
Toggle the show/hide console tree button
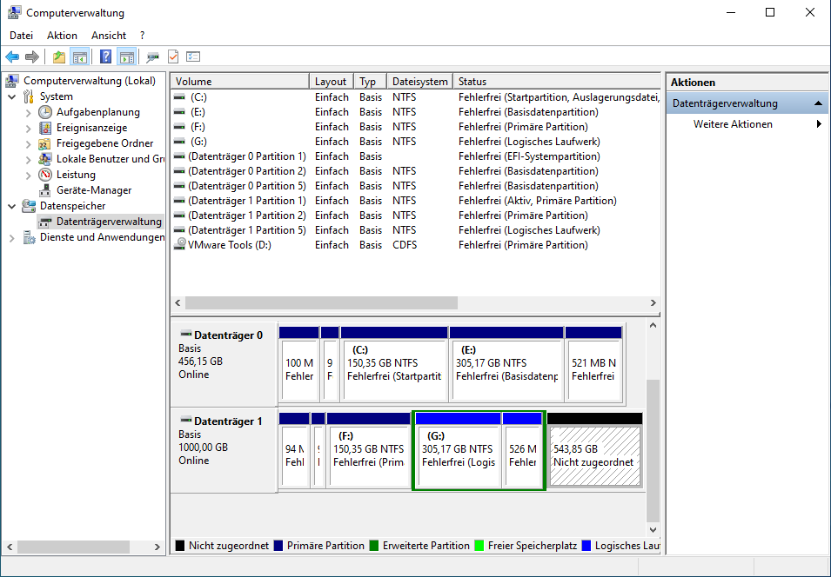tap(80, 57)
